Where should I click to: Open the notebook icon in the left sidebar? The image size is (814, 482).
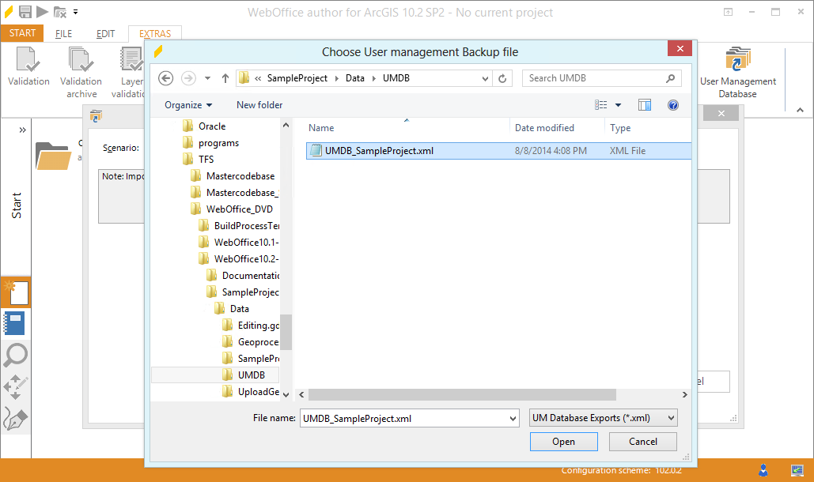pyautogui.click(x=16, y=323)
